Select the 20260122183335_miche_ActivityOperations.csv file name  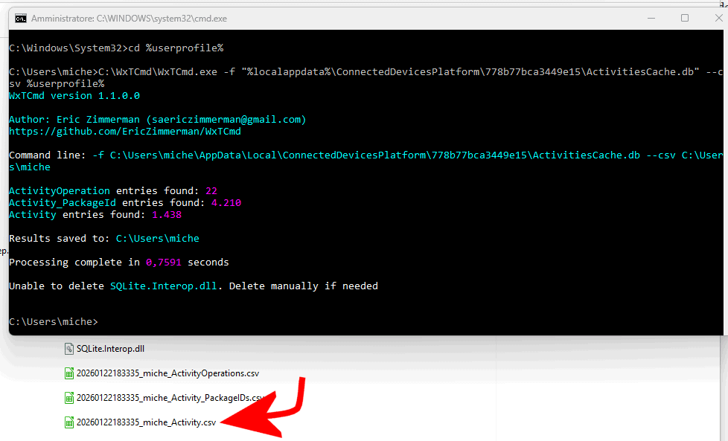(x=167, y=373)
